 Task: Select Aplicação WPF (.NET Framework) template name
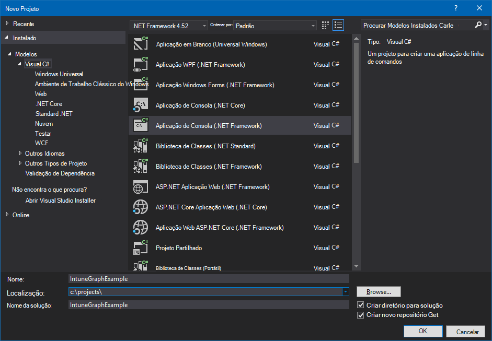click(200, 65)
